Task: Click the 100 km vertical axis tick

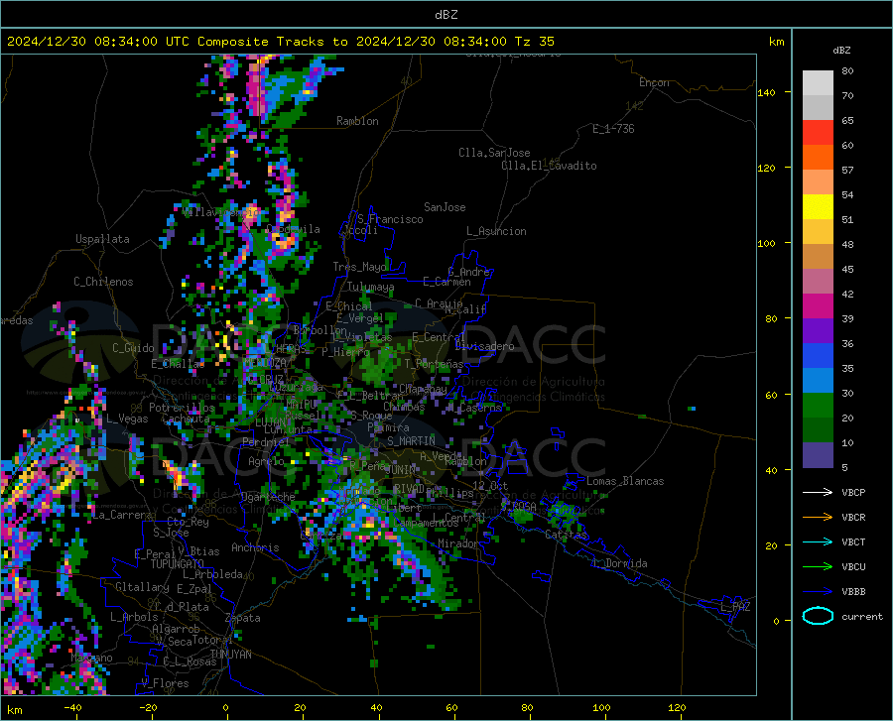Action: point(766,243)
